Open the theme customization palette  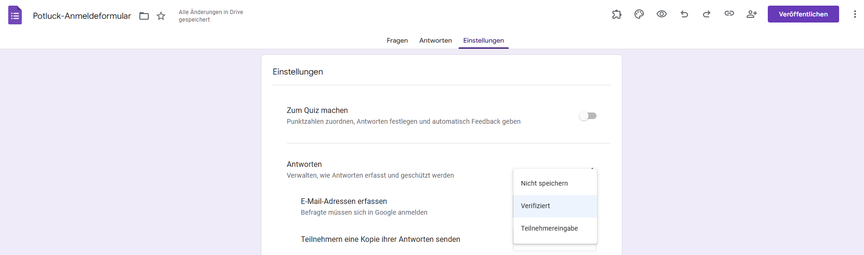(x=639, y=14)
